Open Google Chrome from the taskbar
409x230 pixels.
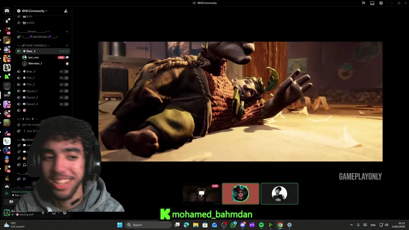pos(280,225)
